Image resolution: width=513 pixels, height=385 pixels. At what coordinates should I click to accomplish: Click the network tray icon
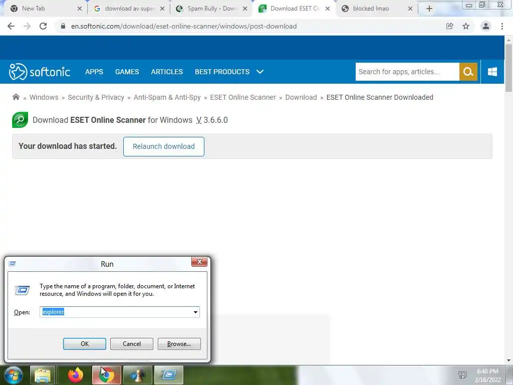pos(462,375)
